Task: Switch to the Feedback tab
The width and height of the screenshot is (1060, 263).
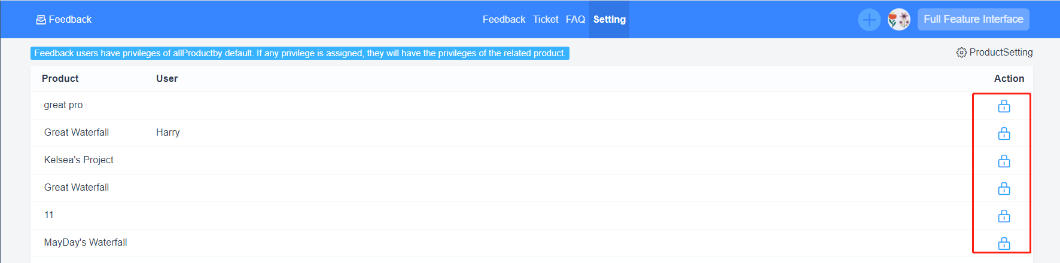Action: coord(504,19)
